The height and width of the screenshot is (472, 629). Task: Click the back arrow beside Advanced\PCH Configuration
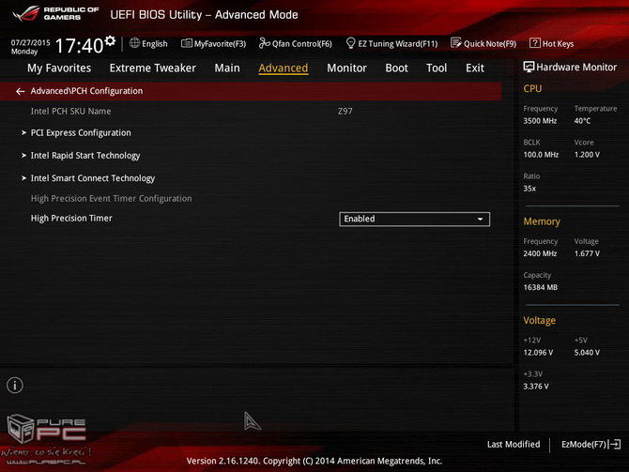coord(20,91)
